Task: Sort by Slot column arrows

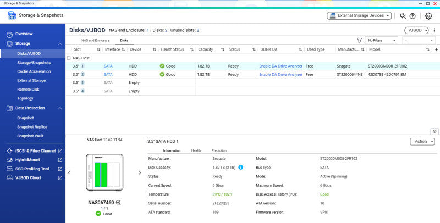Action: [x=98, y=49]
